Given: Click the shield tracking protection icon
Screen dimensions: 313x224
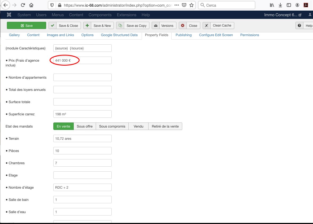Looking at the screenshot, I should click(52, 5).
